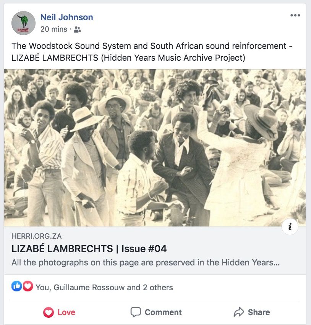Click the red heart reaction icon
Viewport: 311px width, 325px height.
click(x=28, y=286)
